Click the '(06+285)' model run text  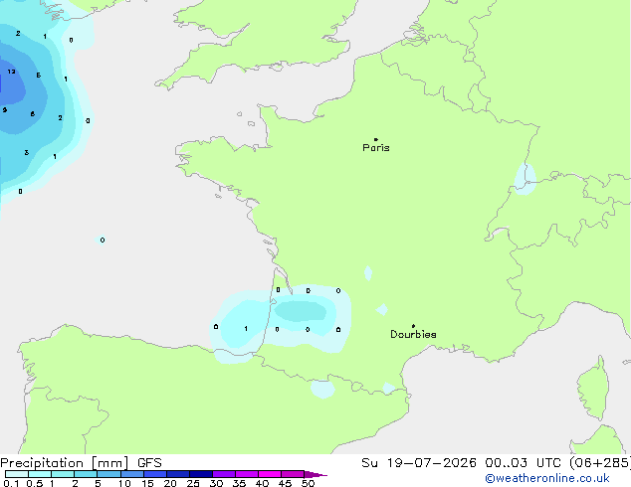(599, 463)
